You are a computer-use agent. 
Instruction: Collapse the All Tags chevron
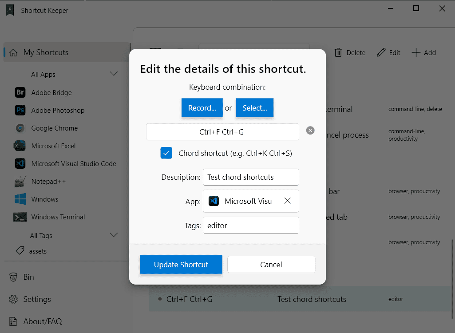coord(114,234)
